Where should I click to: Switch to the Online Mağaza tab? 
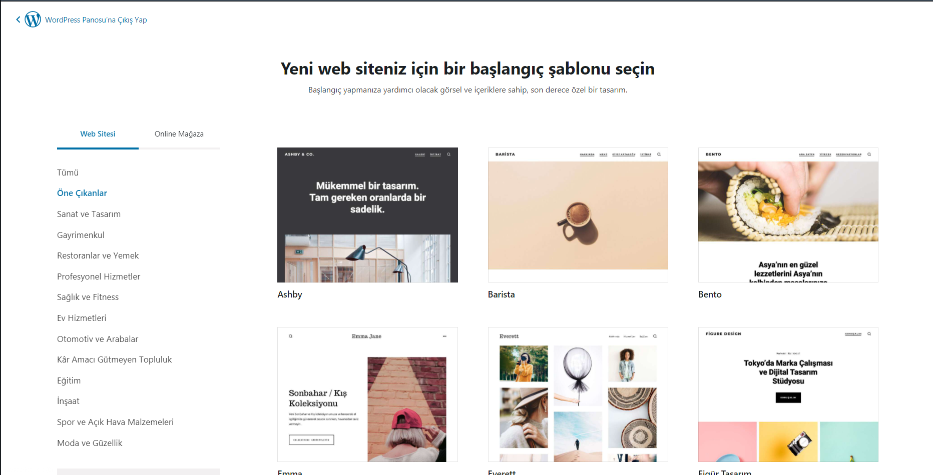coord(179,134)
